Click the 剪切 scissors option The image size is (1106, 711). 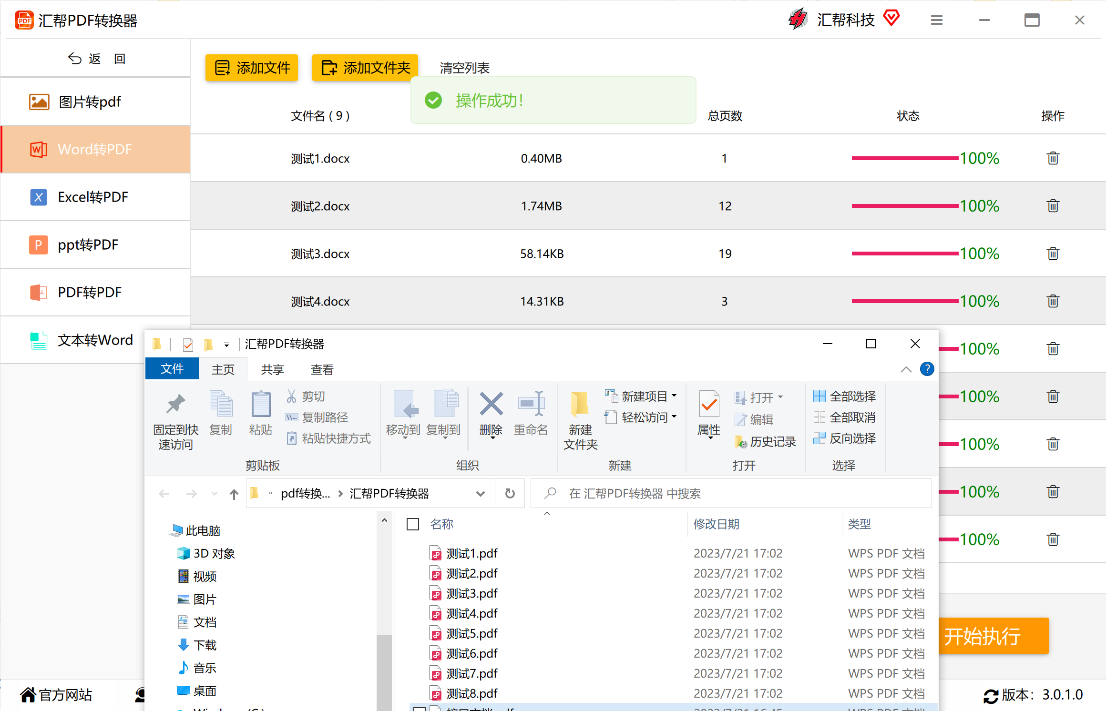tap(306, 396)
